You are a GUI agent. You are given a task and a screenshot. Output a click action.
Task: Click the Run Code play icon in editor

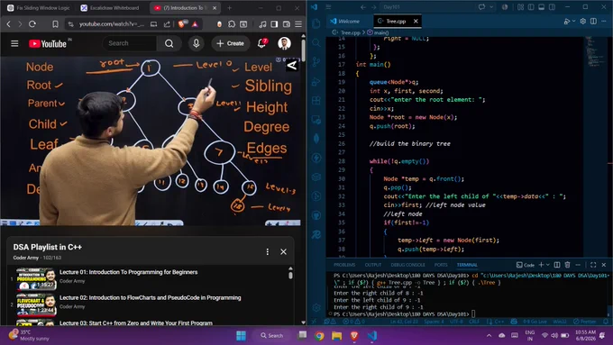[567, 21]
